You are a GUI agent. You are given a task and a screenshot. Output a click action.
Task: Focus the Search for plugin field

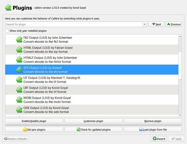point(74,24)
